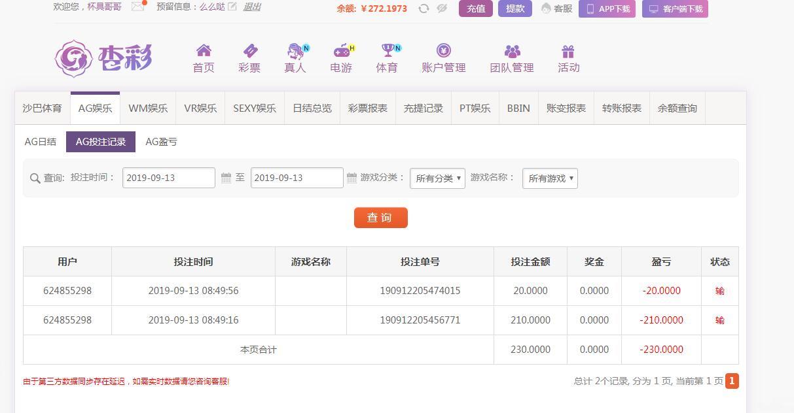
Task: Click profit value -210.0000
Action: 662,320
